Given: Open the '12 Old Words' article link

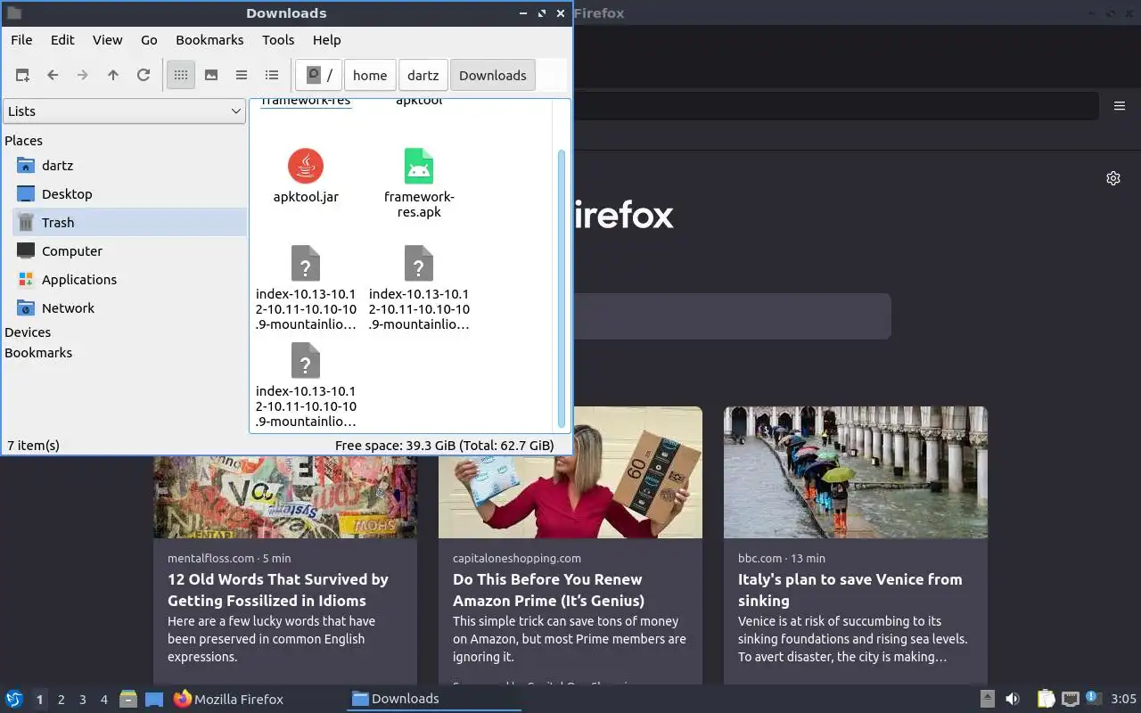Looking at the screenshot, I should click(278, 590).
